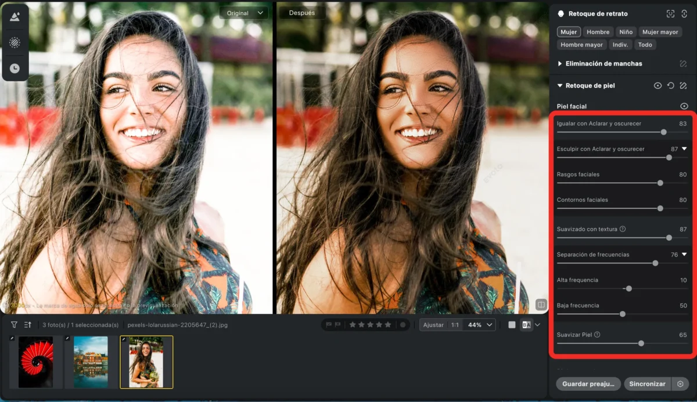Click Ajustar fit-to-screen button

coord(433,325)
